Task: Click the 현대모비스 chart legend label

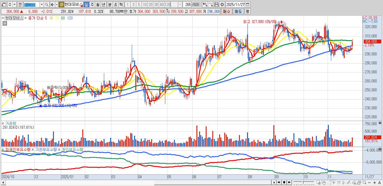Action: [14, 18]
